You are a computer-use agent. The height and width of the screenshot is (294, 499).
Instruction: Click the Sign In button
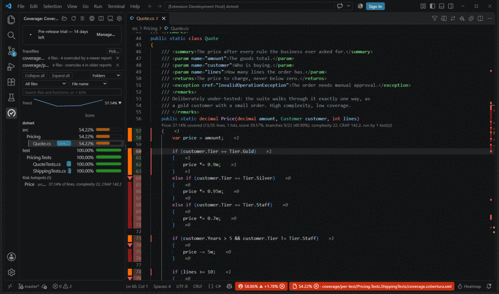click(375, 6)
